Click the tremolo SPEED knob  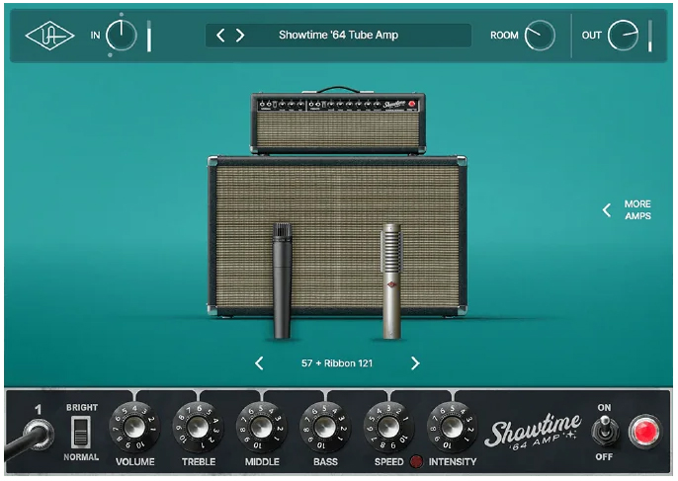point(388,428)
